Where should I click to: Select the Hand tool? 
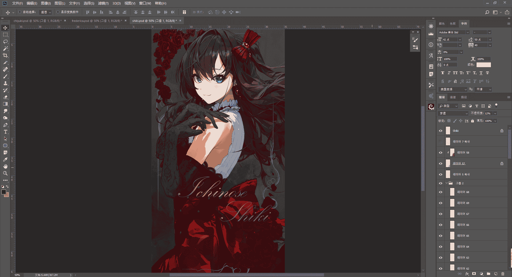(5, 166)
